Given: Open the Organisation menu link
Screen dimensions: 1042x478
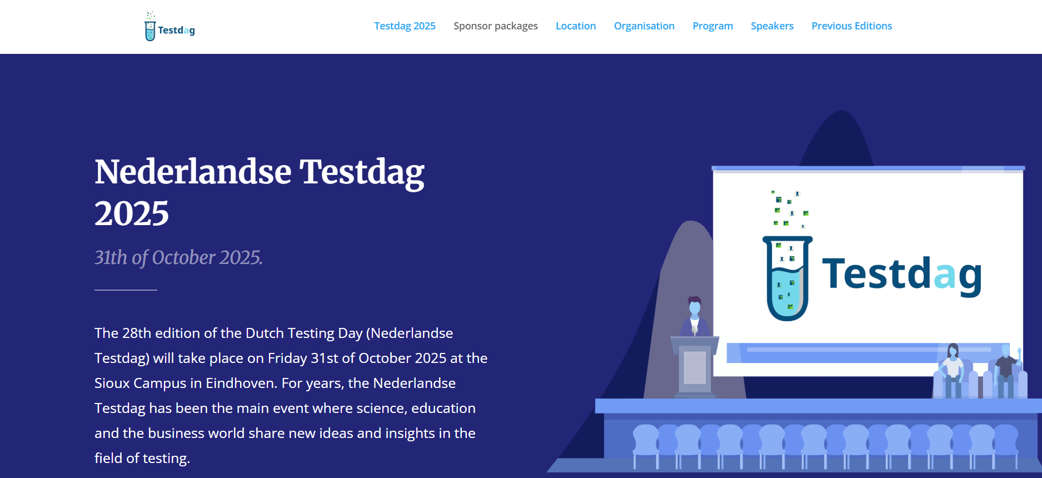Looking at the screenshot, I should (644, 26).
